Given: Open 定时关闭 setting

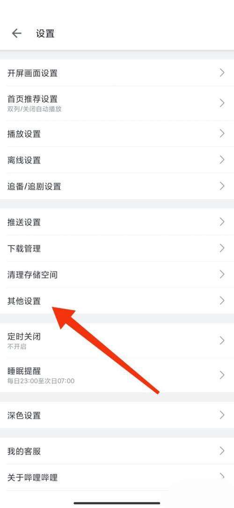Looking at the screenshot, I should [117, 341].
